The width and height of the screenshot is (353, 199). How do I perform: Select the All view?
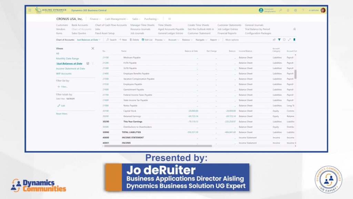[x=58, y=54]
